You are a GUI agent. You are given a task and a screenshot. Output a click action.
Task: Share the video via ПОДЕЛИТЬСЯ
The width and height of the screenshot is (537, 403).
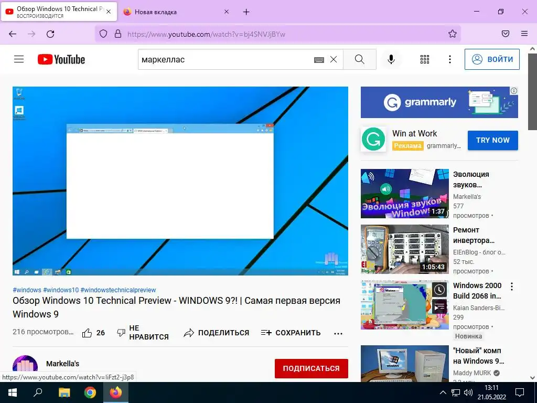pyautogui.click(x=217, y=333)
